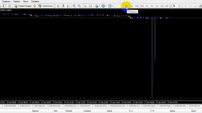Select the H1 timeframe

click(147, 6)
